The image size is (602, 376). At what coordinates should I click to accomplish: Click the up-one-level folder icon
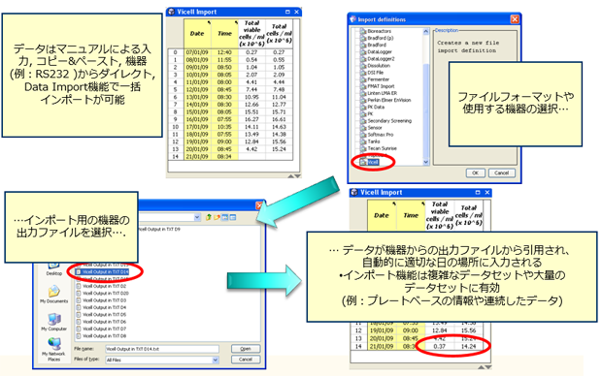[208, 217]
